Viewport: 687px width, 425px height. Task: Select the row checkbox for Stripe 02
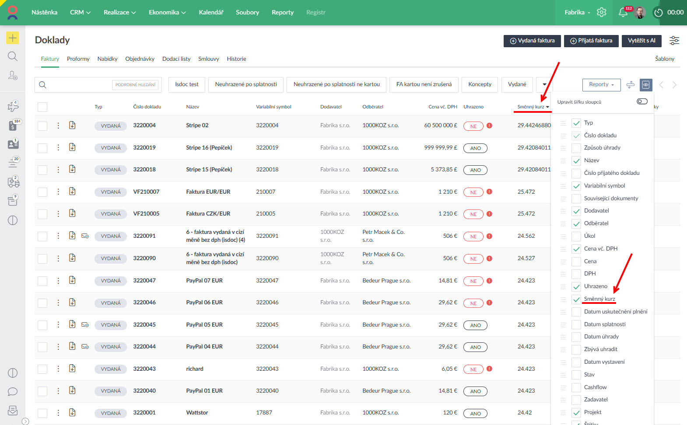[x=42, y=126]
